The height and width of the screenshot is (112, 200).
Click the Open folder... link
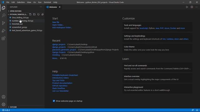(58, 25)
